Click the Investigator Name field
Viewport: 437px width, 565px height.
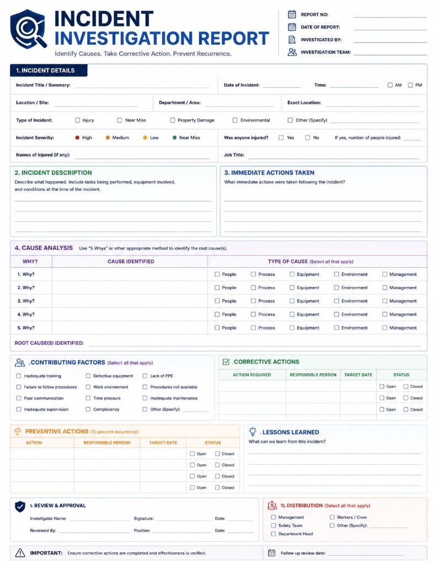[x=99, y=519]
